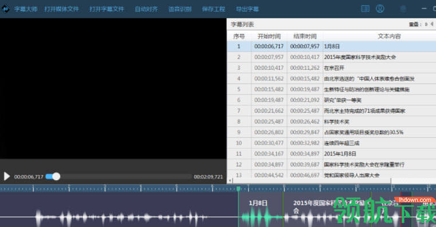Select row 8 text 科学技术奖
The image size is (436, 227).
(336, 122)
